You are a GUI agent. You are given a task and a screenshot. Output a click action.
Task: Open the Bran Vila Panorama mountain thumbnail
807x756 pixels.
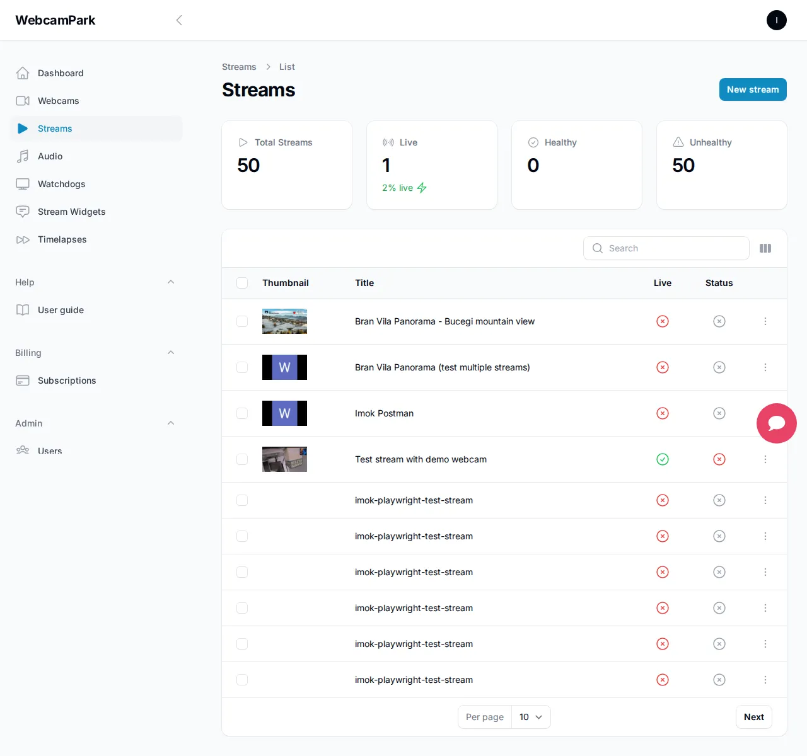coord(284,321)
